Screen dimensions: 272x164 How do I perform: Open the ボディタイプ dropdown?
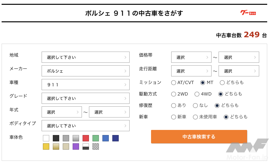tap(85, 126)
